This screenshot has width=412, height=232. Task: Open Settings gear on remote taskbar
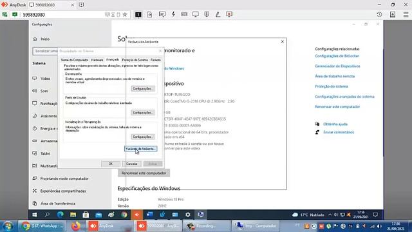pos(187,215)
